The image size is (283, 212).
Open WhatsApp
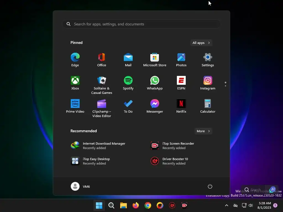coord(155,83)
